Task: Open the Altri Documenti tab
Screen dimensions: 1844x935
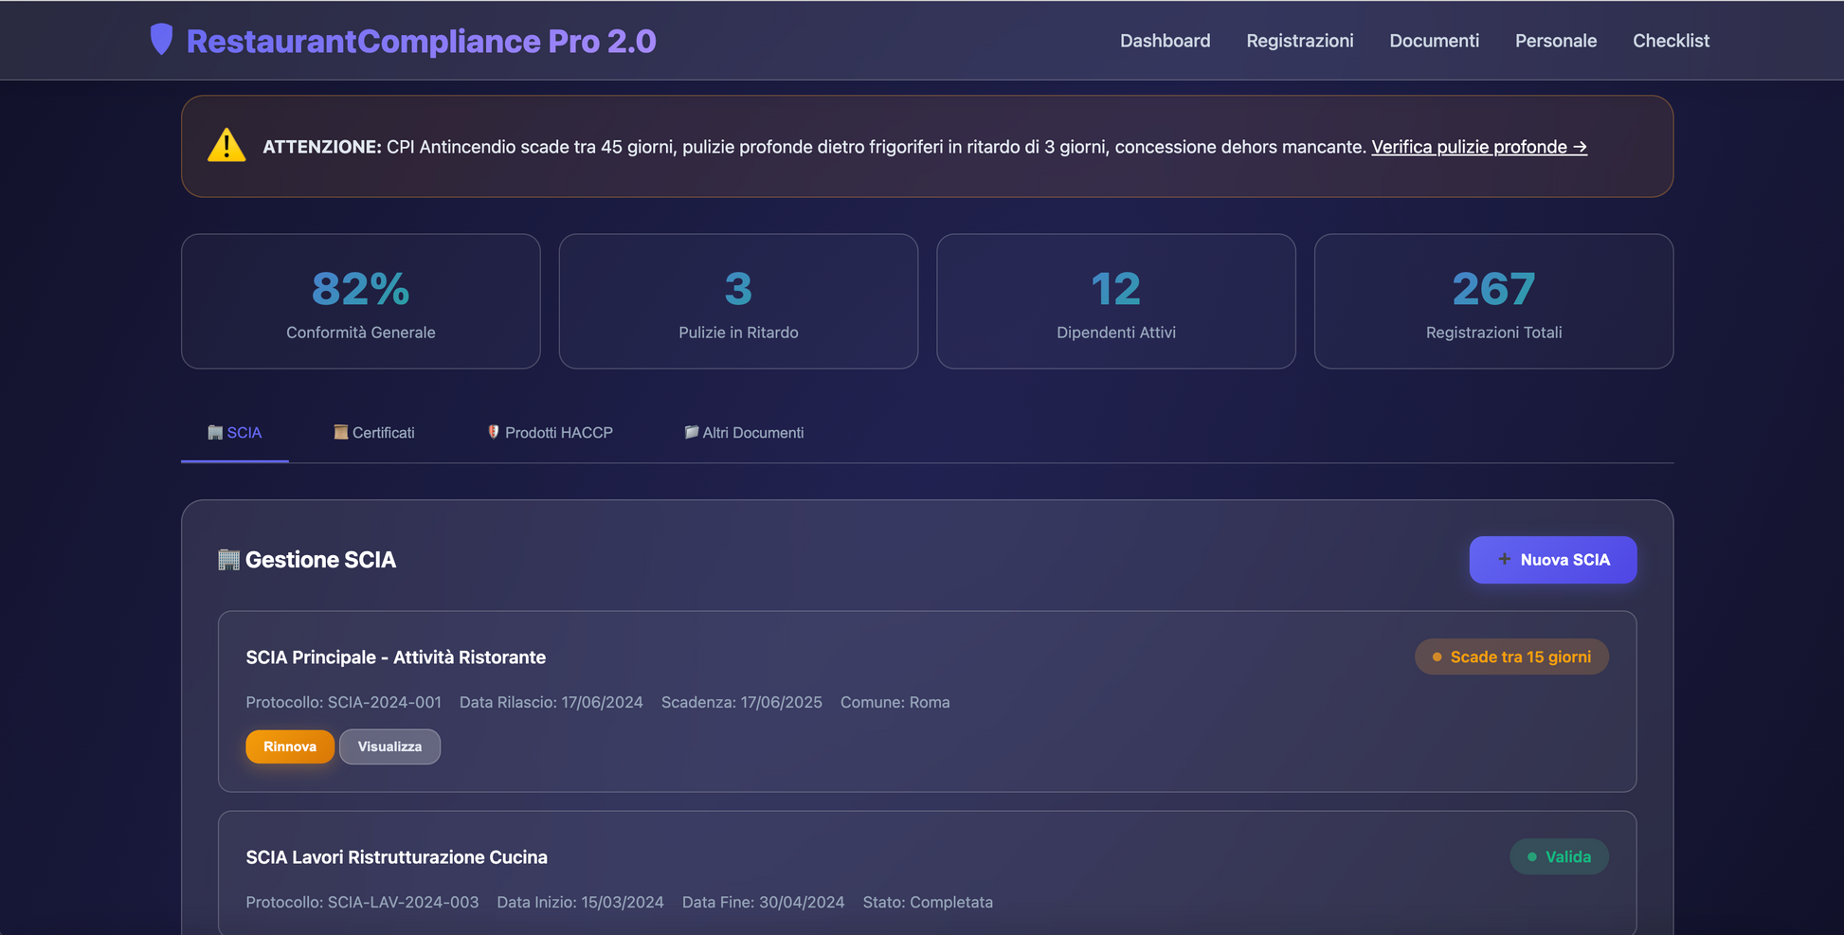Action: point(744,433)
